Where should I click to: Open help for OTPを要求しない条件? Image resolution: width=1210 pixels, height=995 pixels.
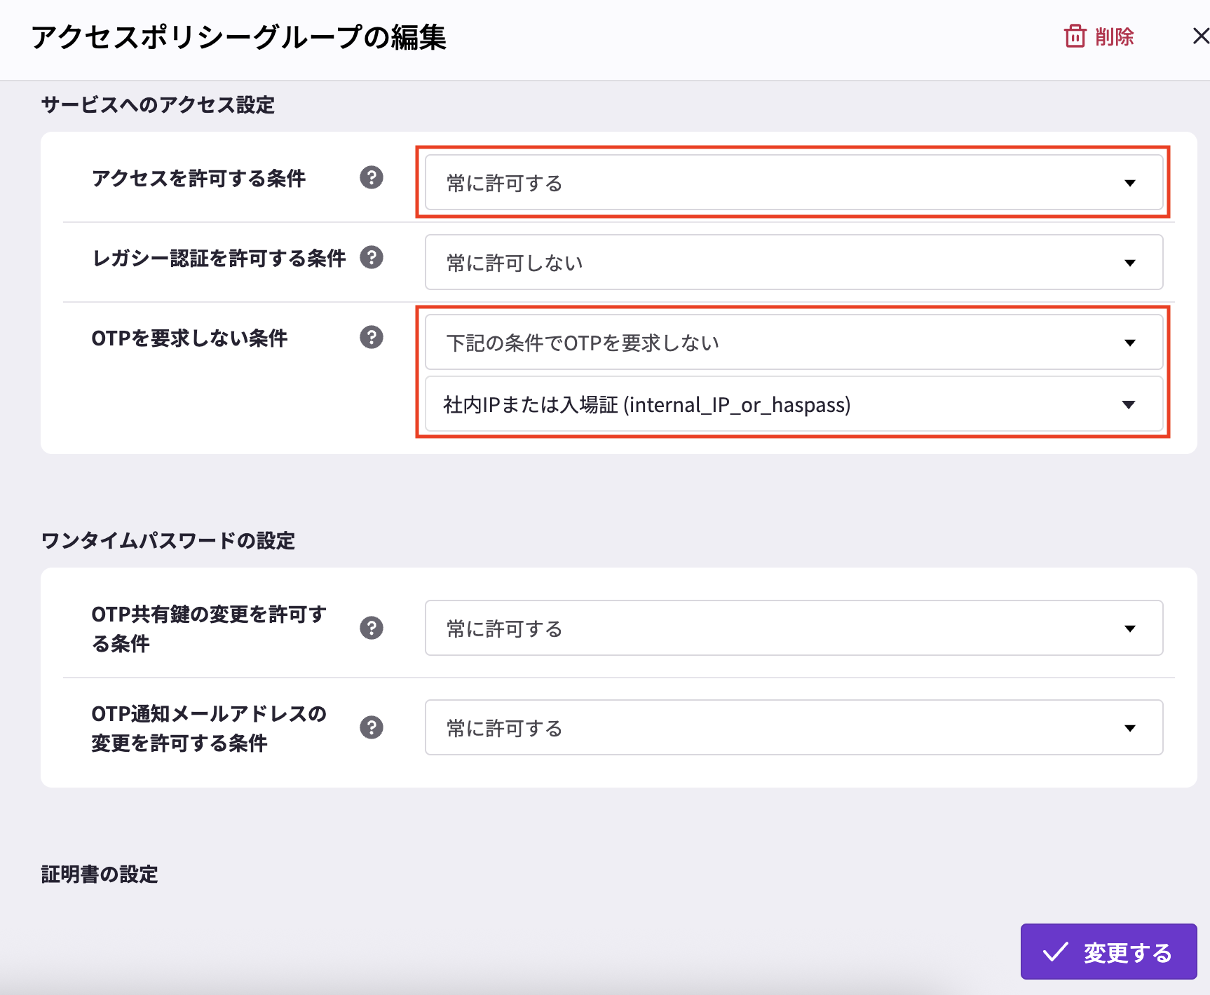coord(372,338)
